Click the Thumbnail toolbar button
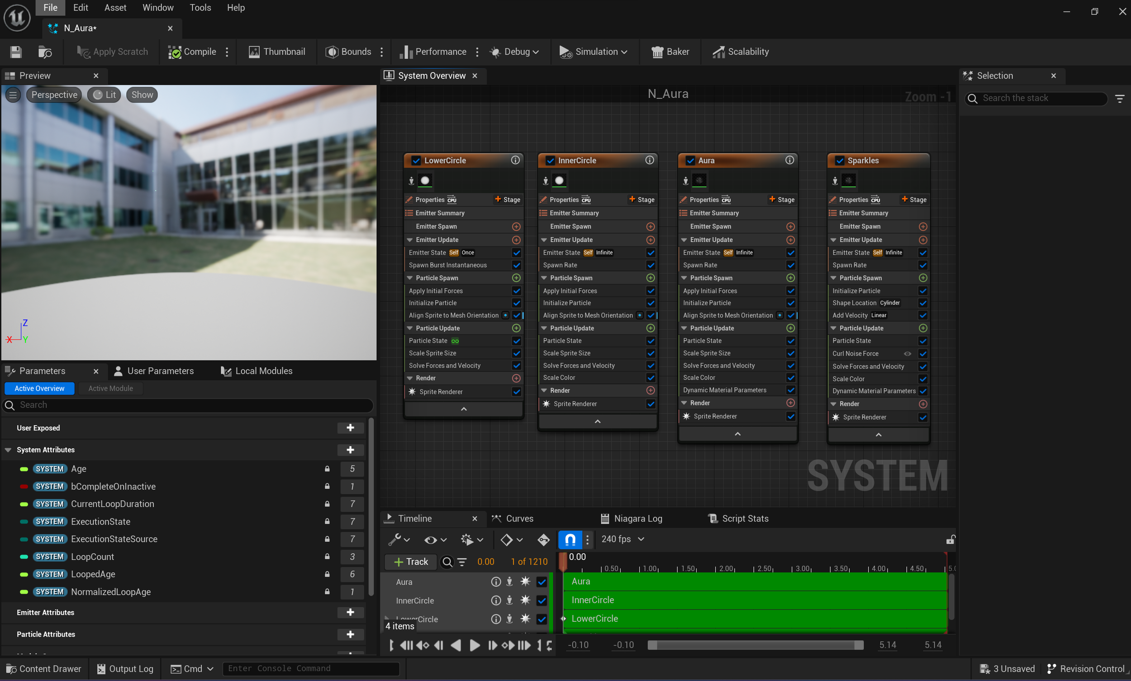 point(277,52)
